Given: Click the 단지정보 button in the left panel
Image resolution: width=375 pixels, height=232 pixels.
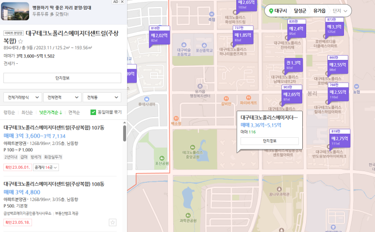Looking at the screenshot, I should (x=62, y=78).
